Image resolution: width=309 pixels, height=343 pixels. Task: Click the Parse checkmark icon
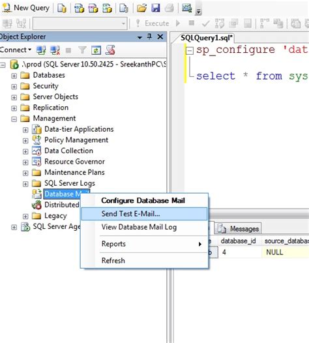(x=205, y=23)
